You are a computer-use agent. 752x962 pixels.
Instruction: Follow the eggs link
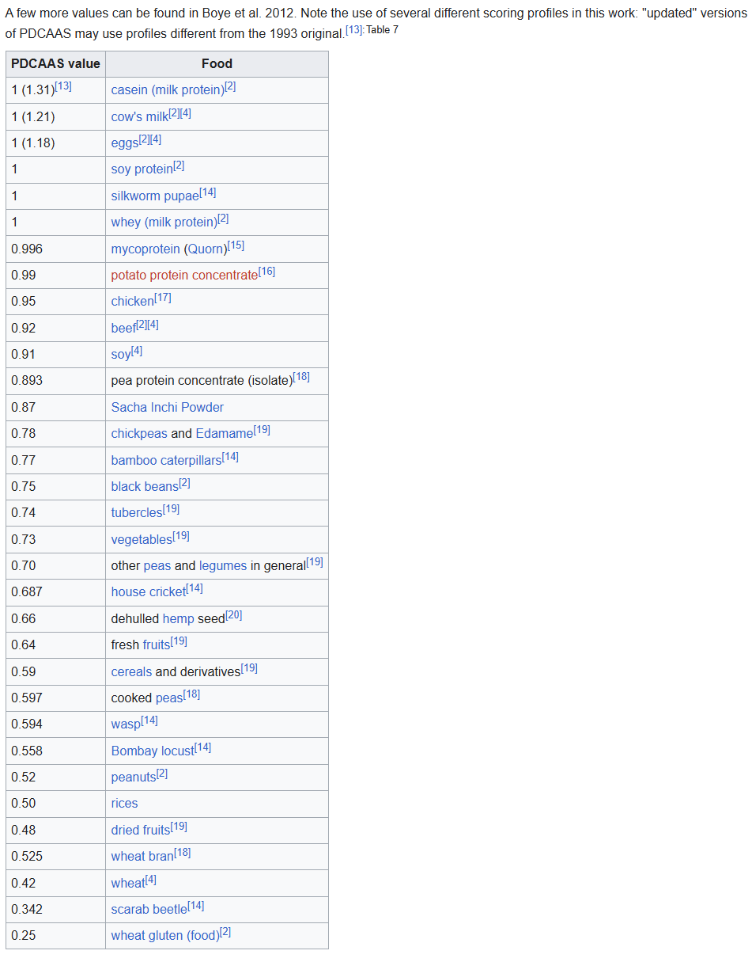pos(125,143)
